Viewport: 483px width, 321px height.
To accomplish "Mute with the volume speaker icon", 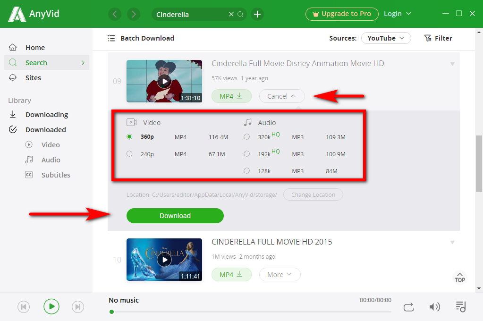I will point(435,307).
